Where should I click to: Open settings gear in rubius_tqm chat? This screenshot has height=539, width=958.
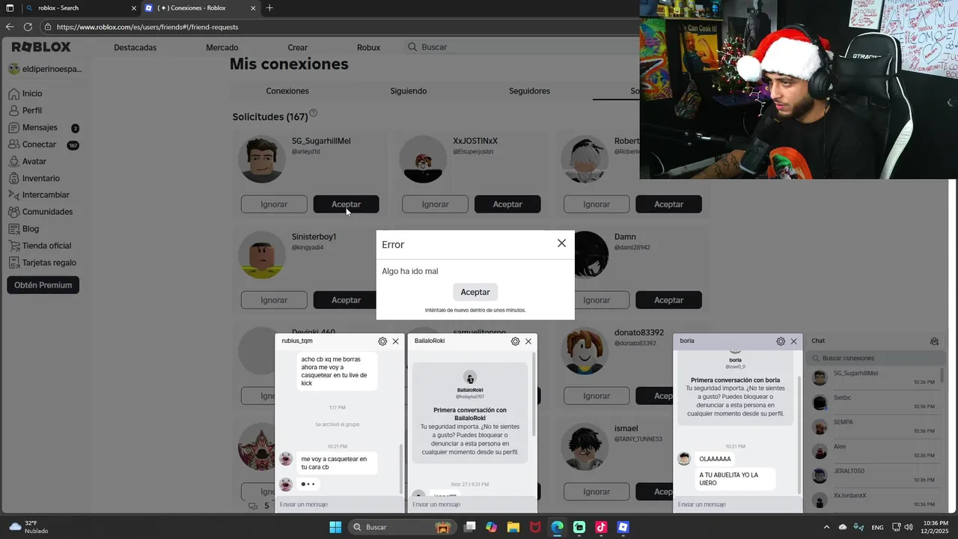[x=382, y=341]
